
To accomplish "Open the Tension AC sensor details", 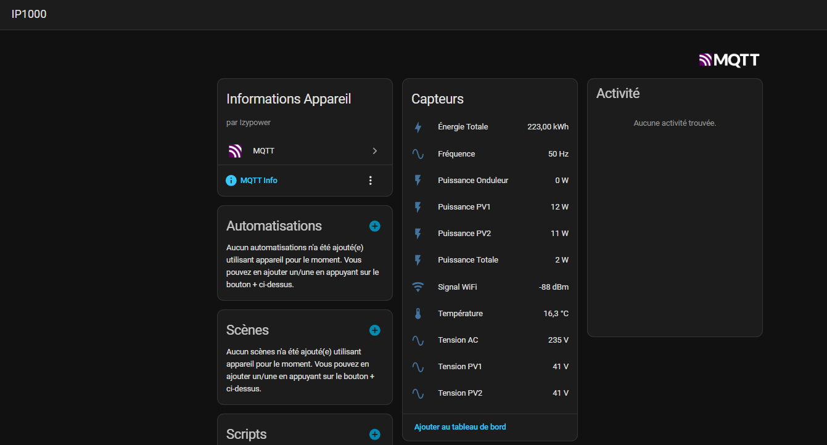I will pyautogui.click(x=458, y=340).
